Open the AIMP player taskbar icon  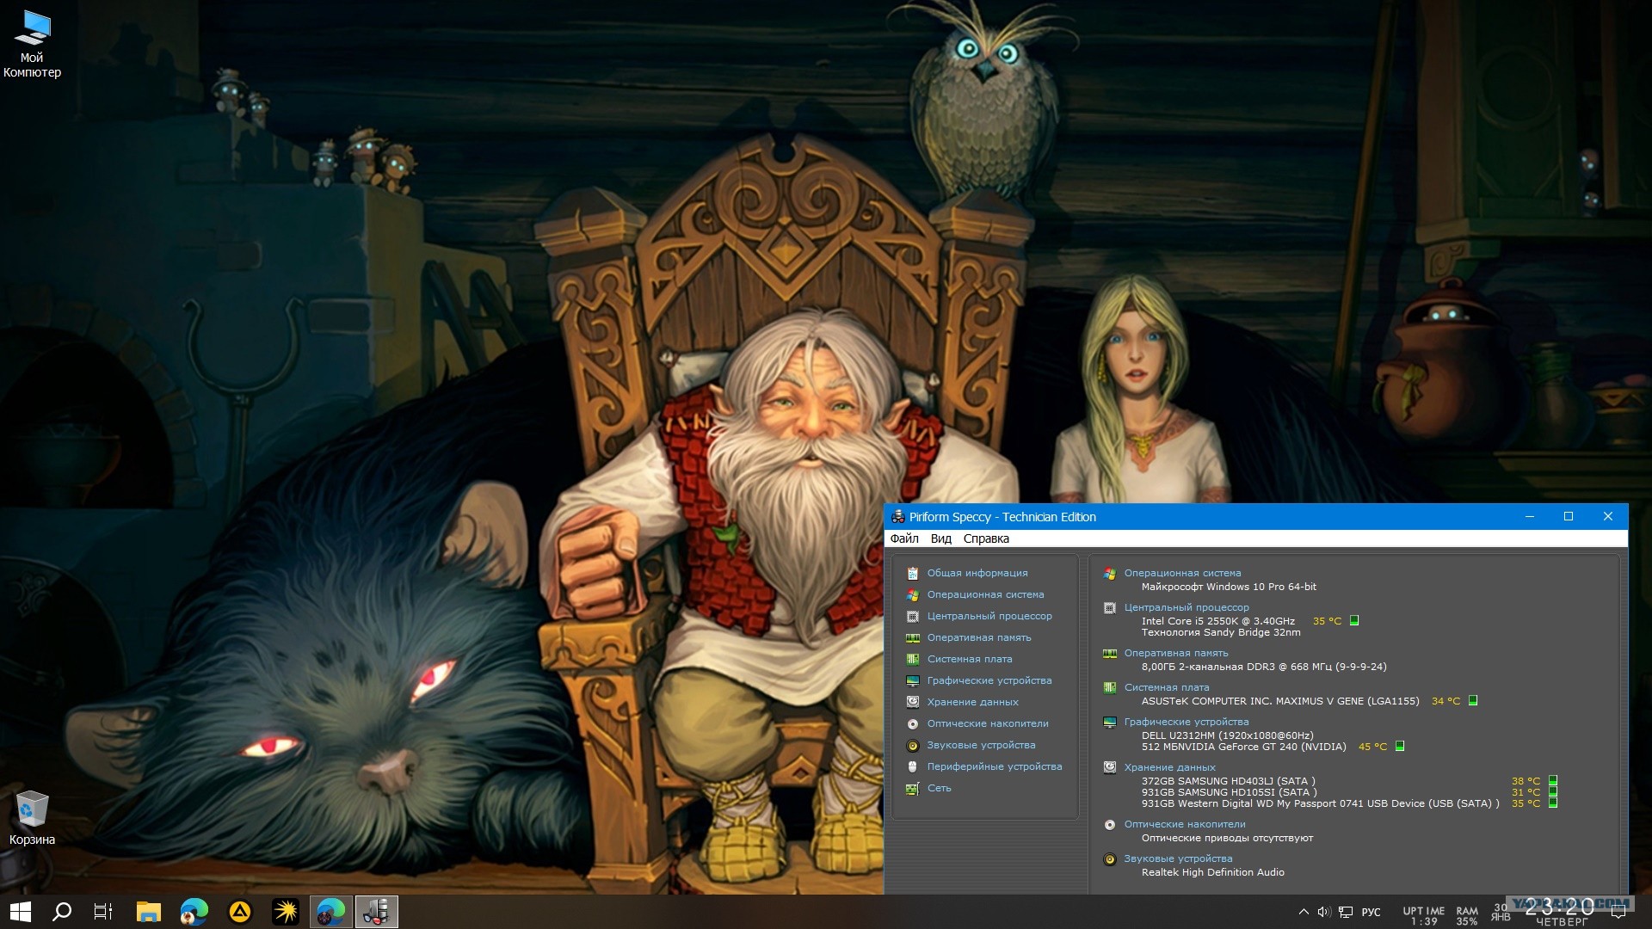[239, 912]
